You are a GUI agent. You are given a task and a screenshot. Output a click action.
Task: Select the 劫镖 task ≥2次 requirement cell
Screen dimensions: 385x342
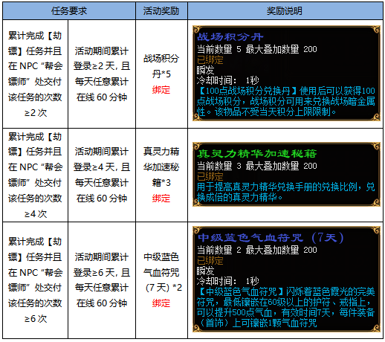[35, 74]
